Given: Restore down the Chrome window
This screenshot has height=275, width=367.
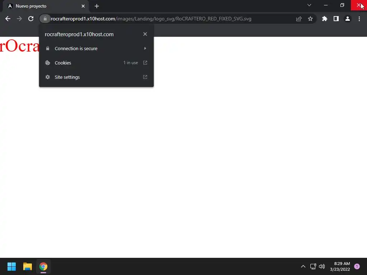Looking at the screenshot, I should click(x=342, y=5).
